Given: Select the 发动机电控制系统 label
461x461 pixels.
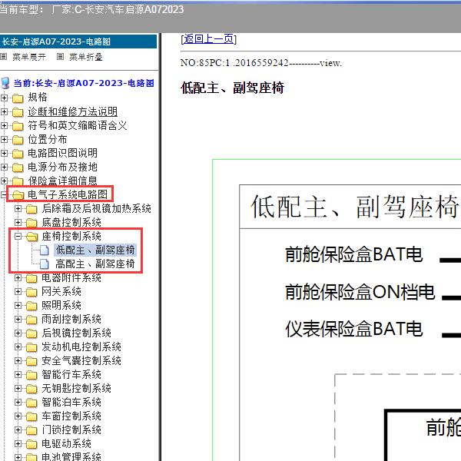Looking at the screenshot, I should tap(81, 347).
